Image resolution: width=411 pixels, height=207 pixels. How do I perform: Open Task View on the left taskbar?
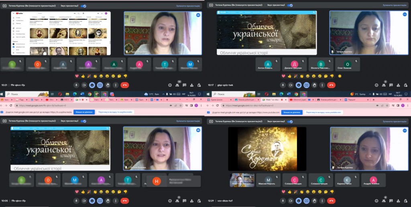52,94
